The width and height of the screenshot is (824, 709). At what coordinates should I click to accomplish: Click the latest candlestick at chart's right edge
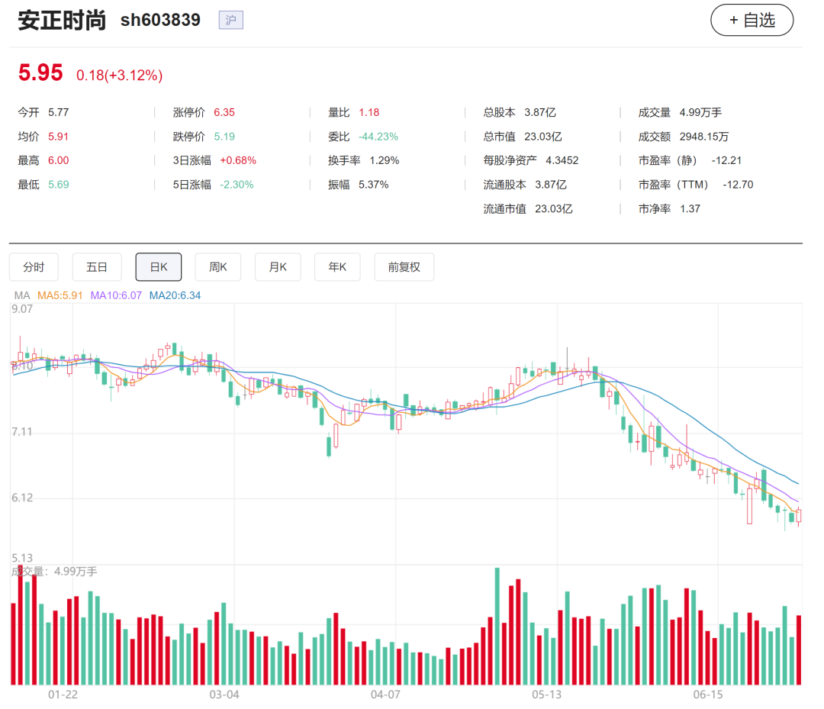pos(799,516)
